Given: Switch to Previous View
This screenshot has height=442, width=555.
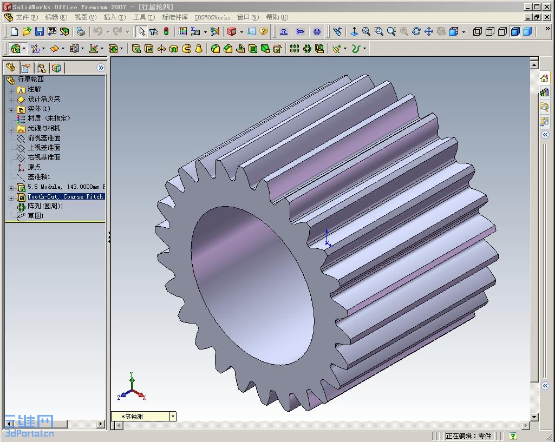Looking at the screenshot, I should point(337,31).
